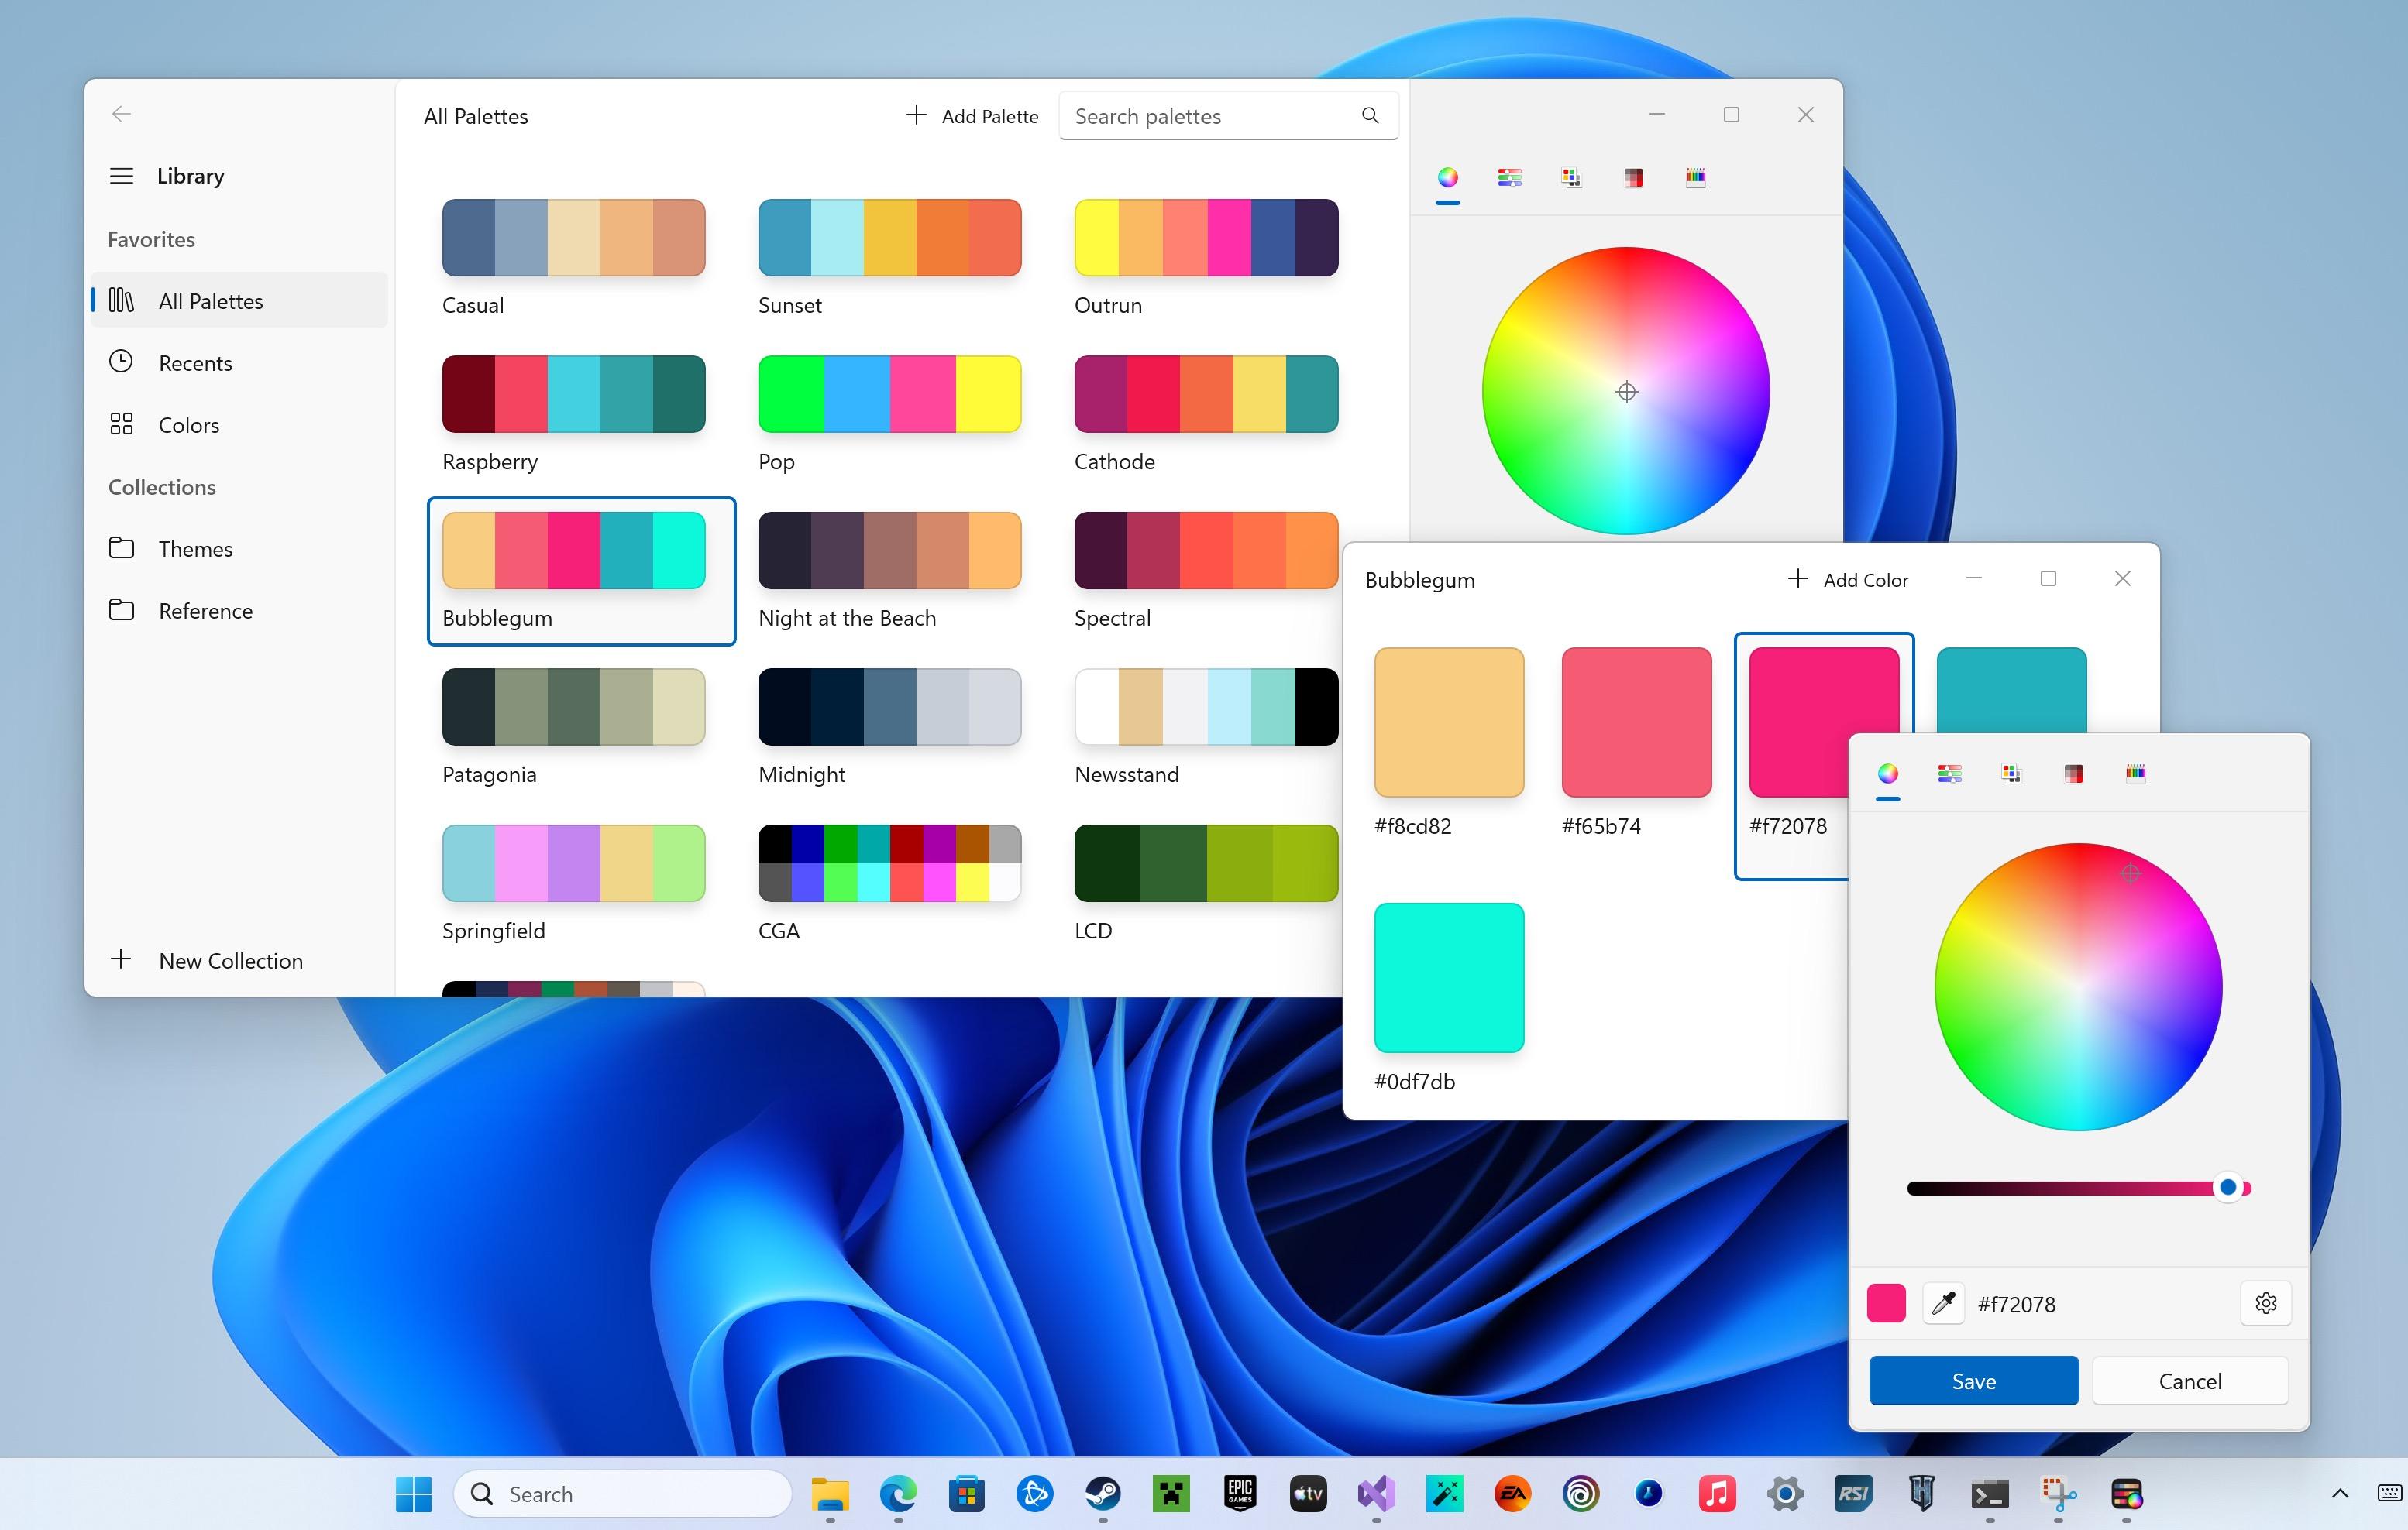This screenshot has width=2408, height=1530.
Task: Click the Add Palette button
Action: pos(972,116)
